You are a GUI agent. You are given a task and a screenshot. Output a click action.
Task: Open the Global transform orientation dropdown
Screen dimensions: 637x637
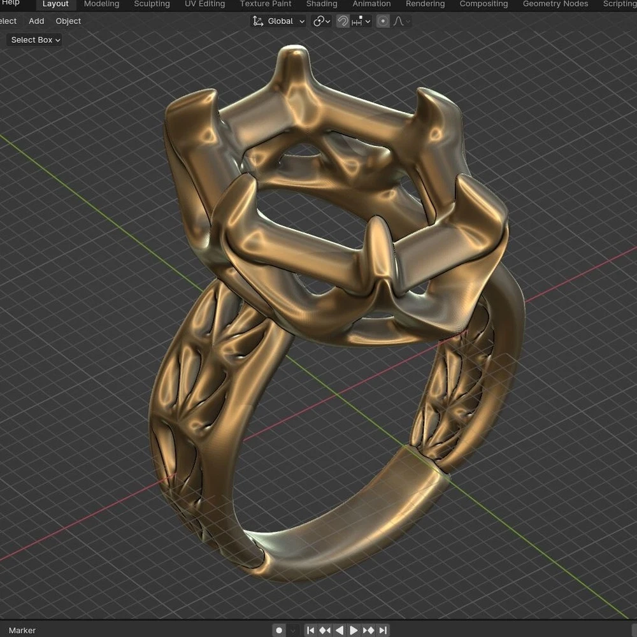click(279, 21)
